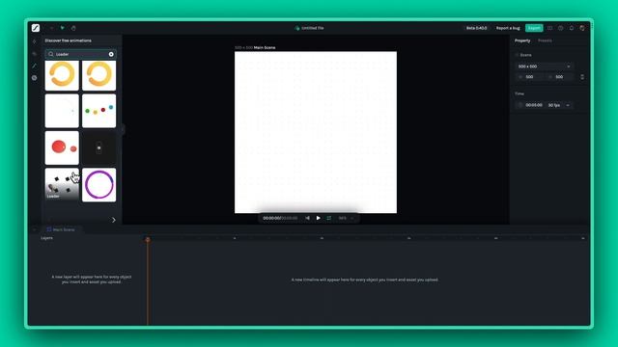This screenshot has height=347, width=618.
Task: Select the colored bouncing dots animation
Action: 98,111
